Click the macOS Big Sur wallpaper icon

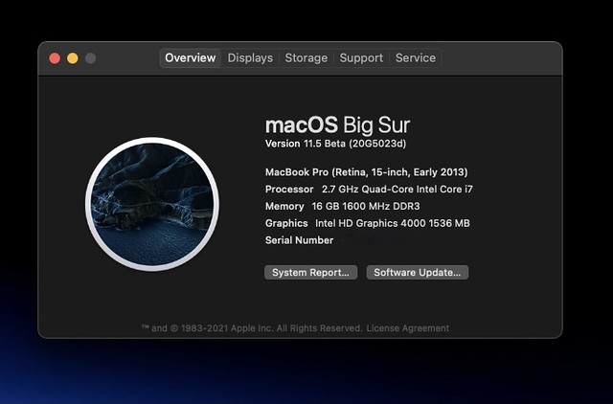[152, 204]
